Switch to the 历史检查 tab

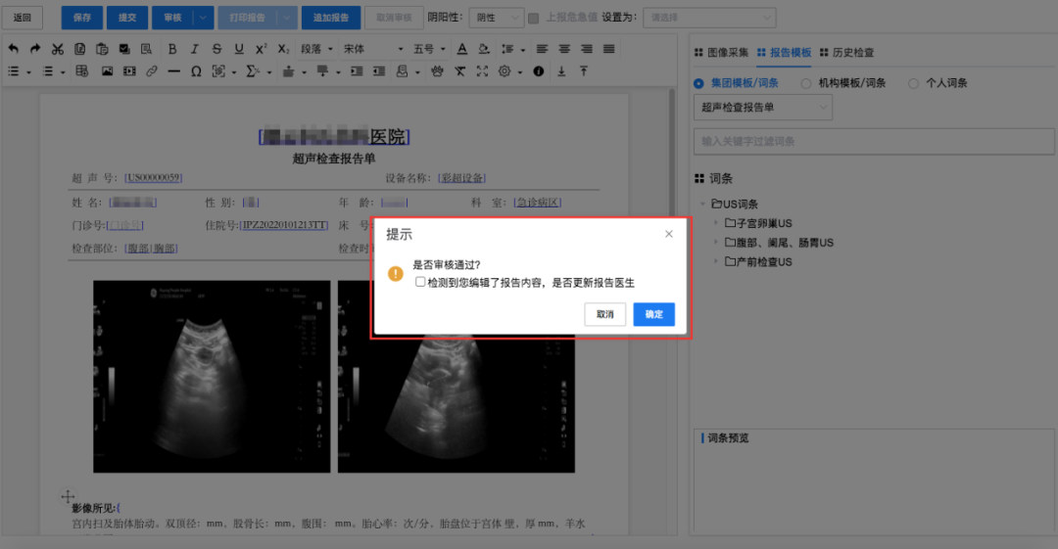click(846, 53)
